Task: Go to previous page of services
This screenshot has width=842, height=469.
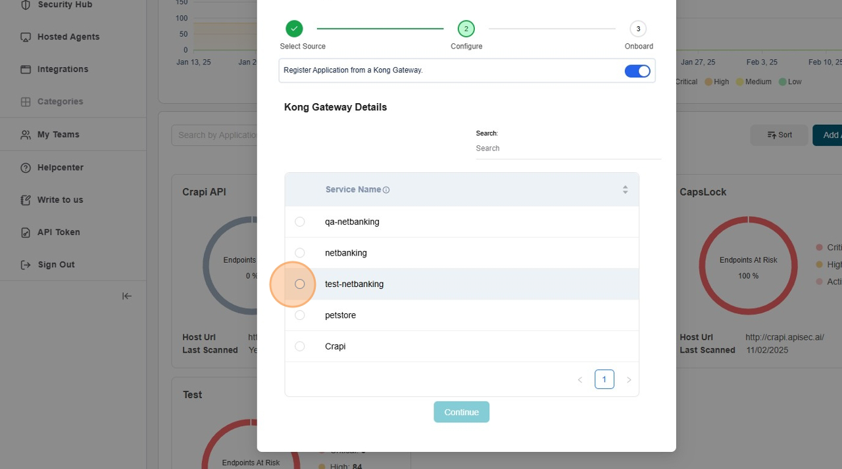Action: pyautogui.click(x=580, y=380)
